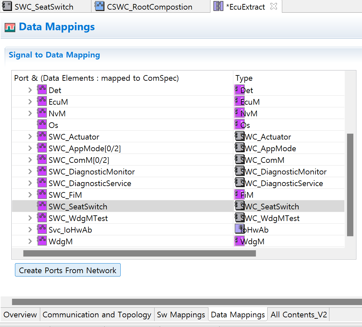Screen dimensions: 362x327
Task: Click the editor page horizontal scrollbar above the bottom tabs
Action: point(187,302)
